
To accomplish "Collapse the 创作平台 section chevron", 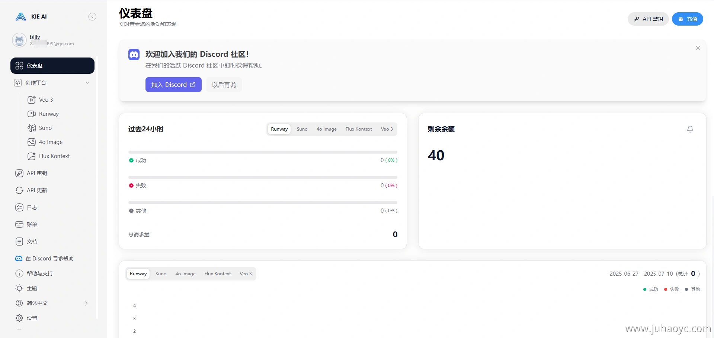I will click(87, 83).
